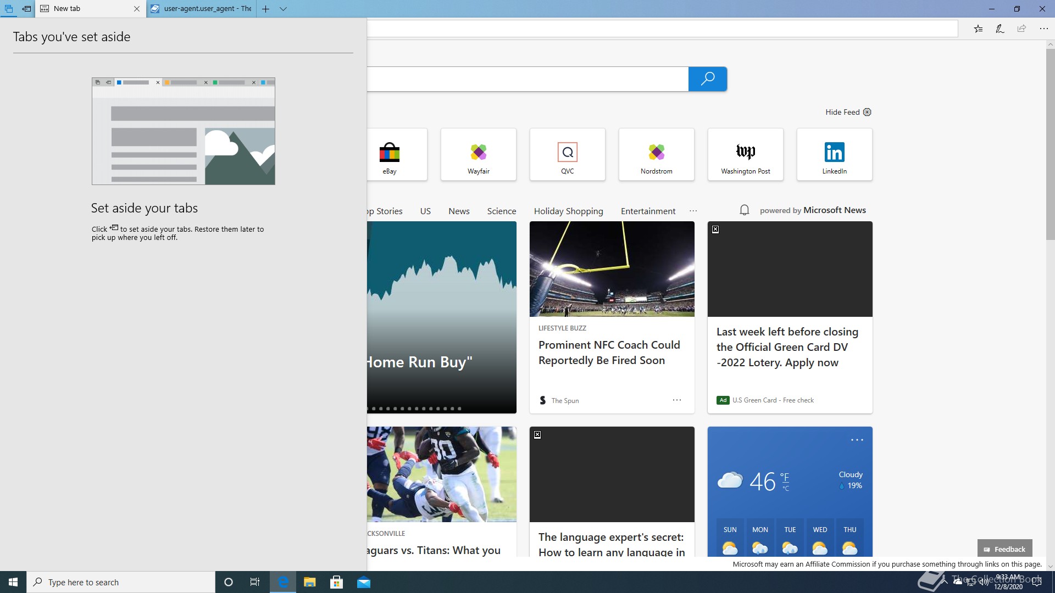Click the Share this page icon

(1021, 29)
